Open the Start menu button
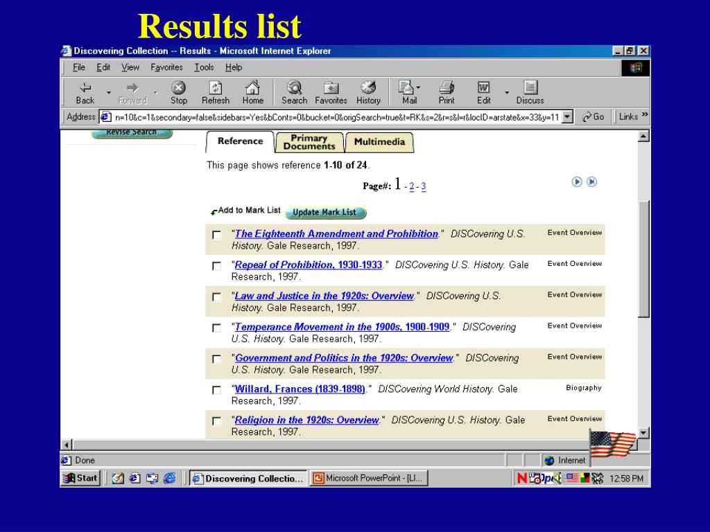710x532 pixels. [x=80, y=478]
